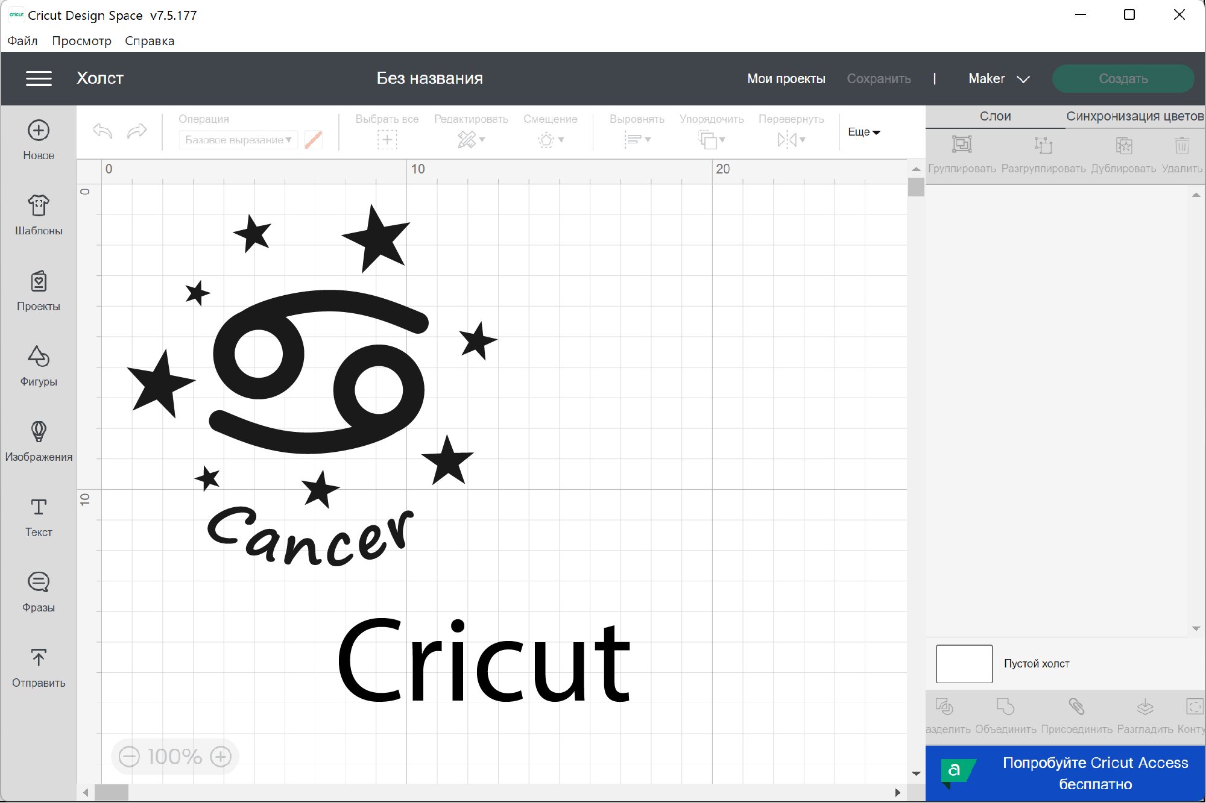Zoom out with the minus button
Screen dimensions: 1206x803
click(129, 756)
